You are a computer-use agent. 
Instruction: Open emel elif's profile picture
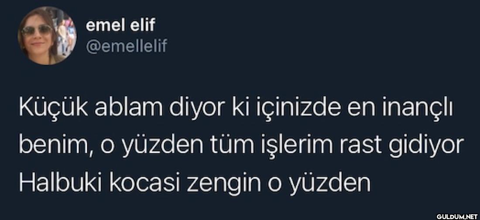click(x=47, y=35)
